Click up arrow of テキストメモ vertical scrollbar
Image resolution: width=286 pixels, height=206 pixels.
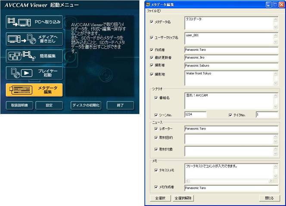click(x=275, y=166)
